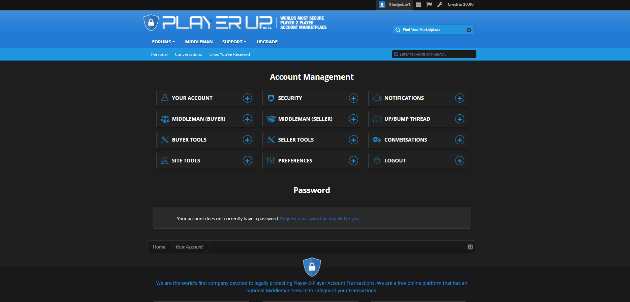Expand the Notifications section
The width and height of the screenshot is (630, 302).
tap(460, 98)
